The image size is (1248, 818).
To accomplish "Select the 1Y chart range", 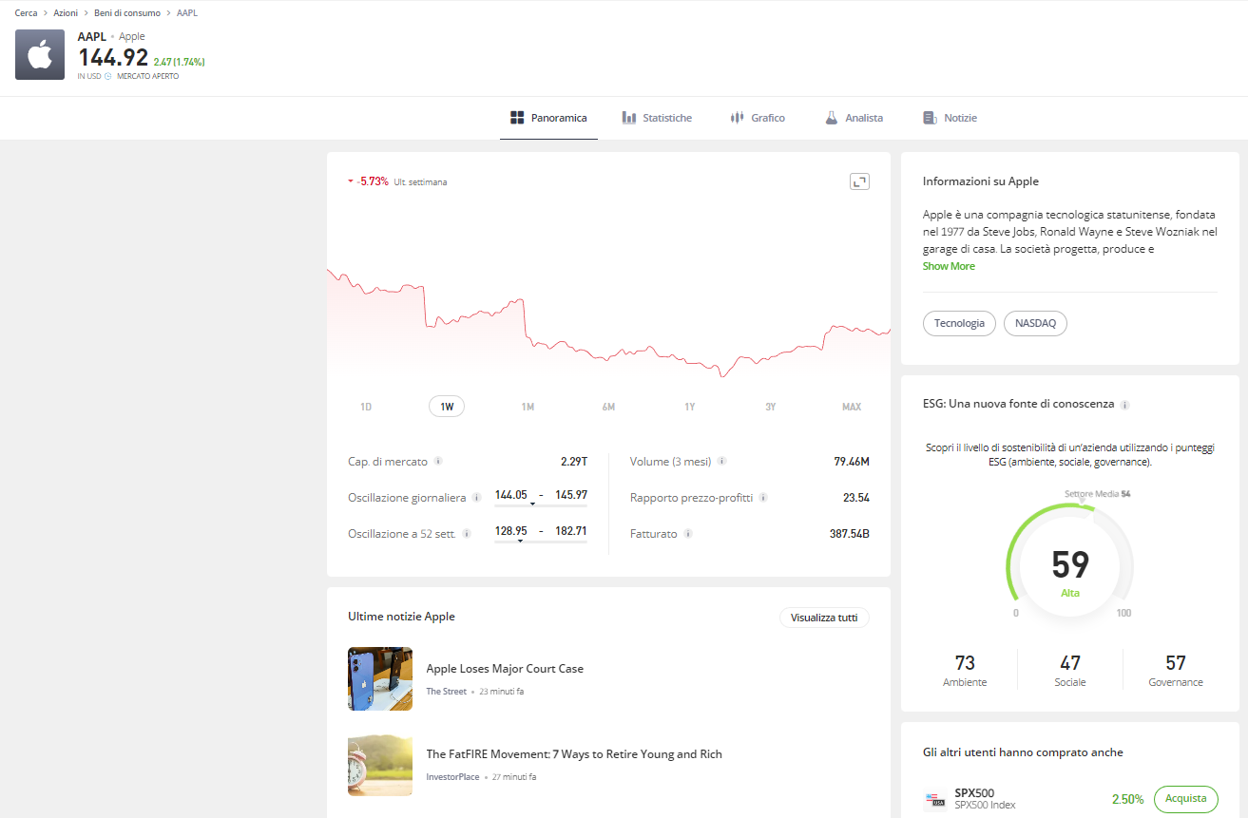I will 690,407.
